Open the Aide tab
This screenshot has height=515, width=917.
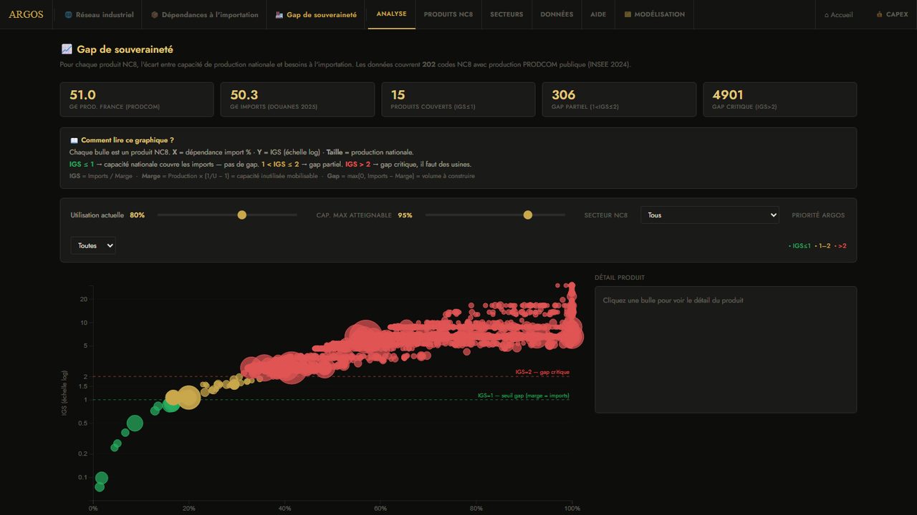click(598, 14)
